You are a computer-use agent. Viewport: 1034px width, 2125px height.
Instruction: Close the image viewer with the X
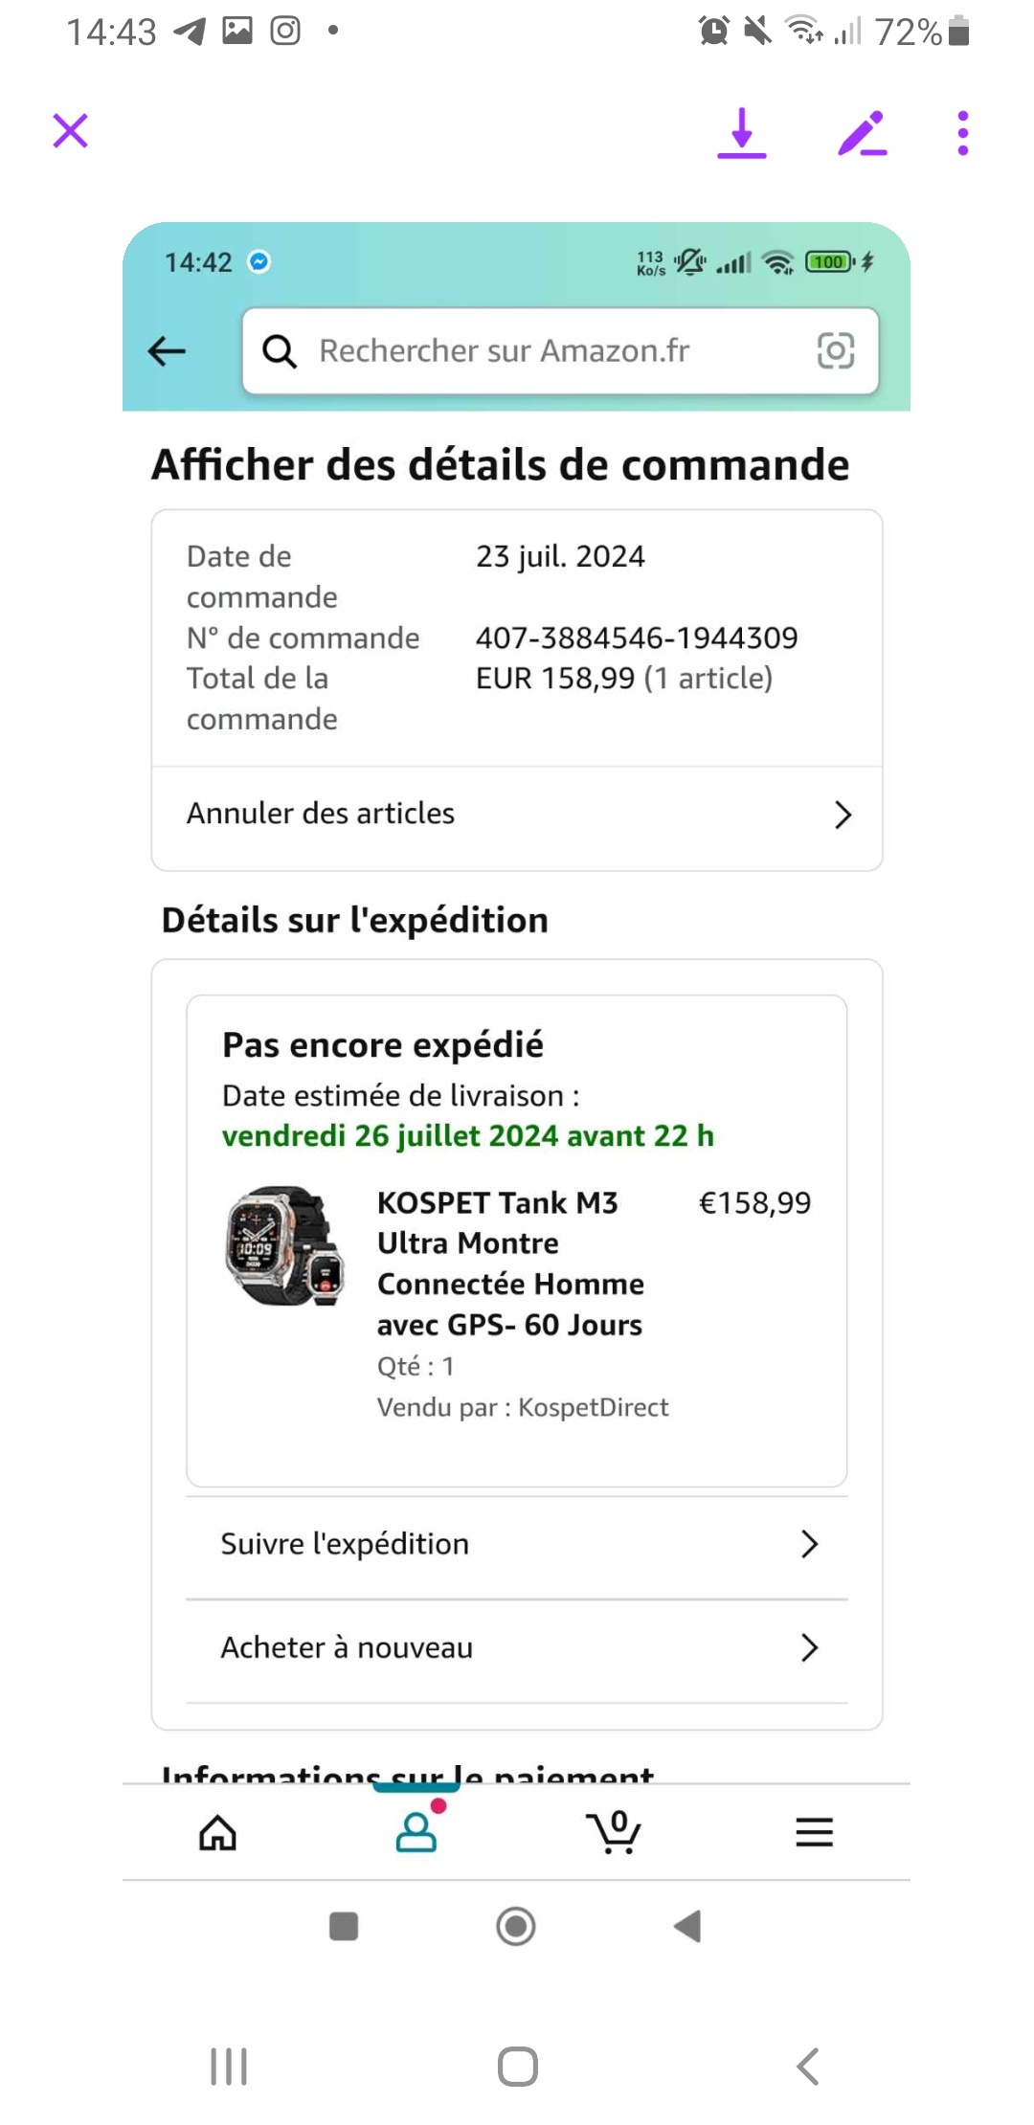pos(71,131)
